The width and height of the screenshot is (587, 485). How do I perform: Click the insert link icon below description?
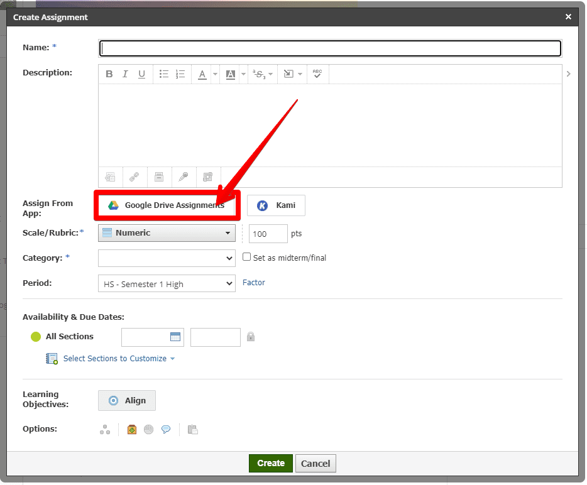pyautogui.click(x=134, y=177)
